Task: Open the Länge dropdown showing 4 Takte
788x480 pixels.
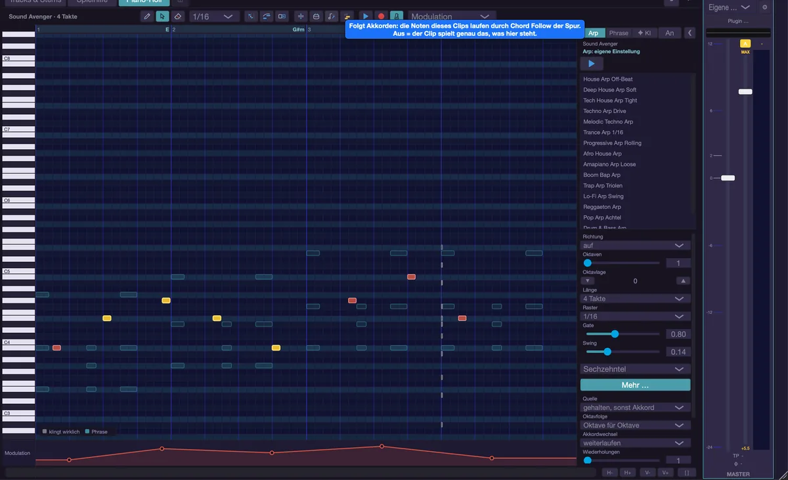Action: point(636,299)
